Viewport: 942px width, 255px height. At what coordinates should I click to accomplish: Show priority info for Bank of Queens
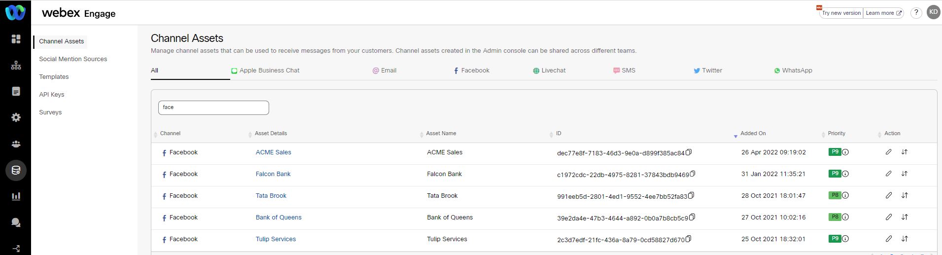(845, 217)
